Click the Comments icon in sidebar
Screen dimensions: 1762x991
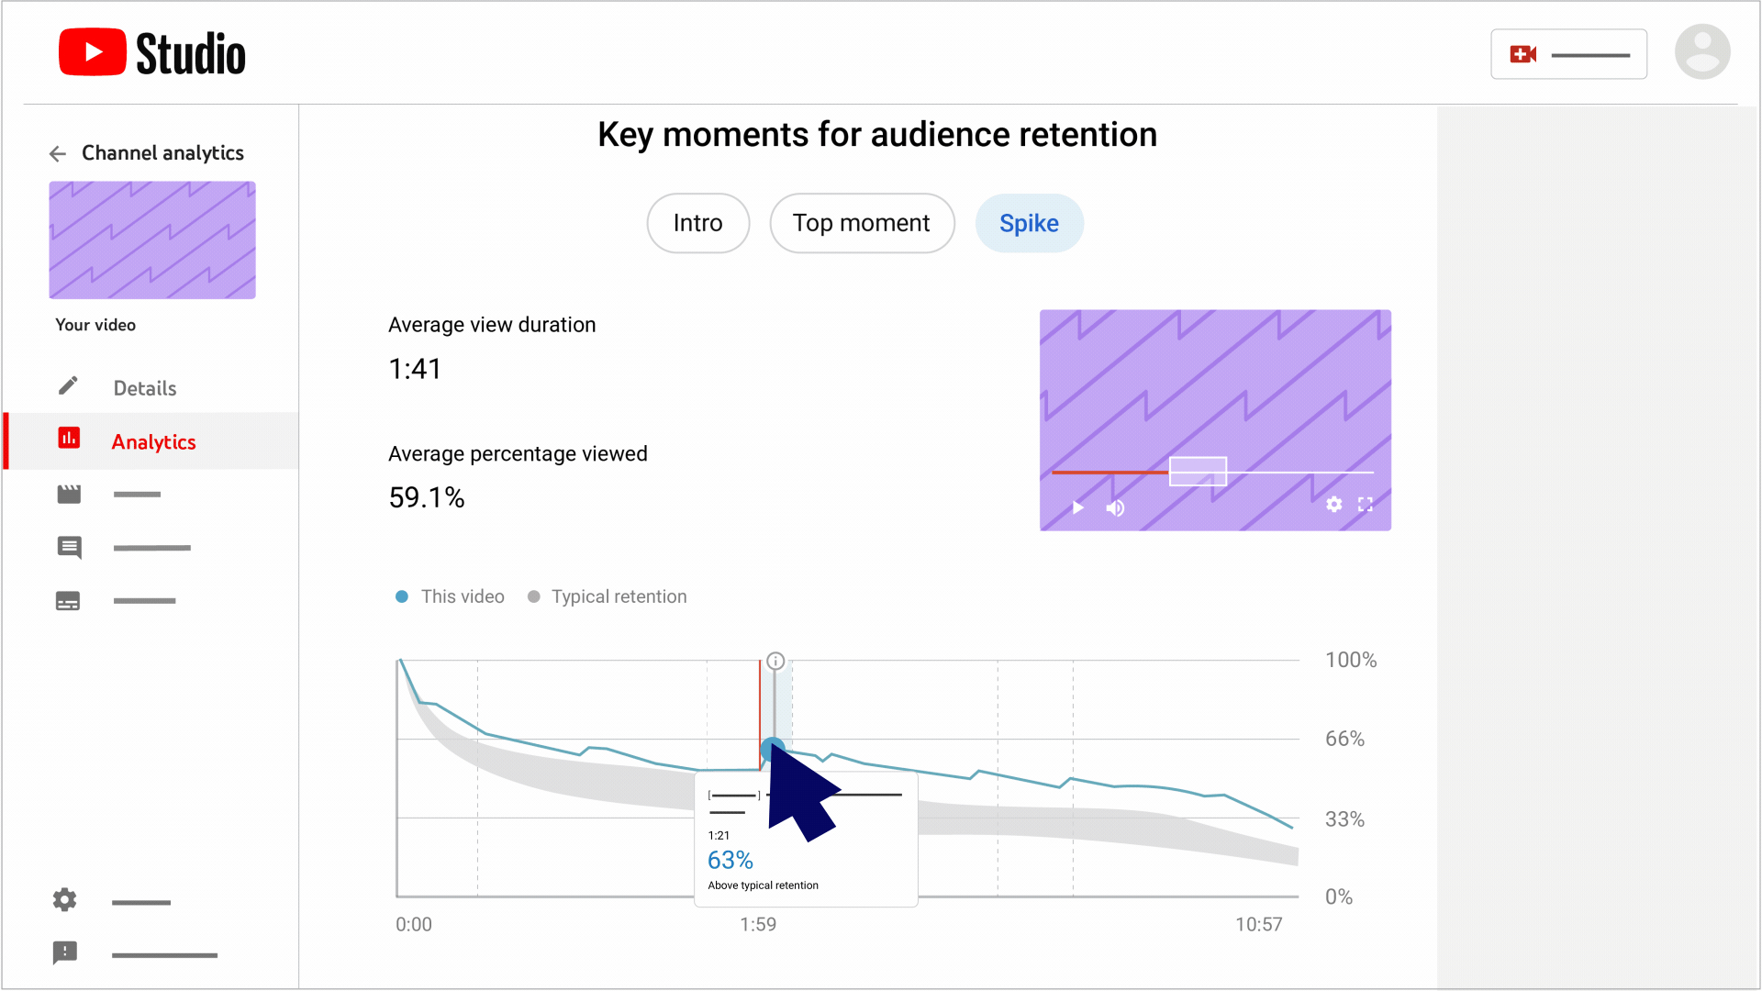[x=69, y=547]
